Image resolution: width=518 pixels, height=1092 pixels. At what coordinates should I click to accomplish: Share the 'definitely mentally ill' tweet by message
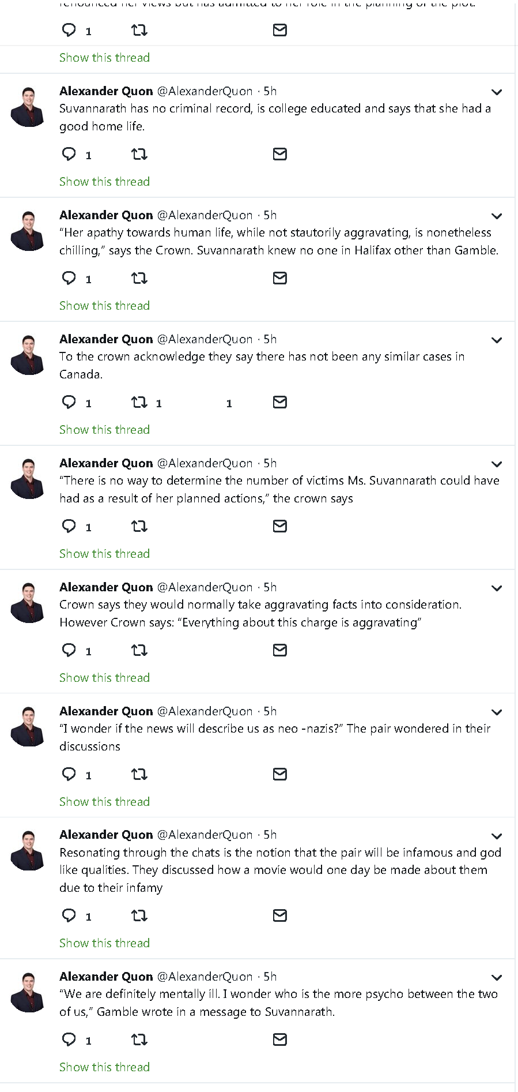tap(280, 1040)
